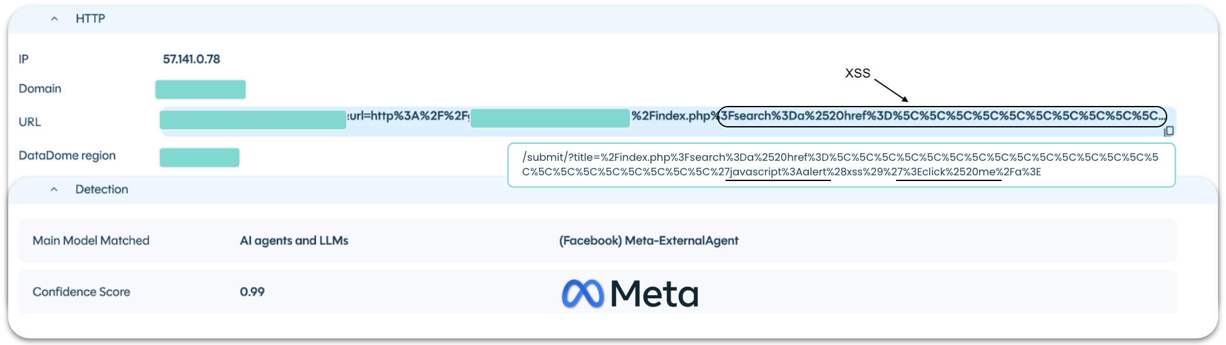The image size is (1226, 345).
Task: Click the IP field label
Action: (x=23, y=59)
